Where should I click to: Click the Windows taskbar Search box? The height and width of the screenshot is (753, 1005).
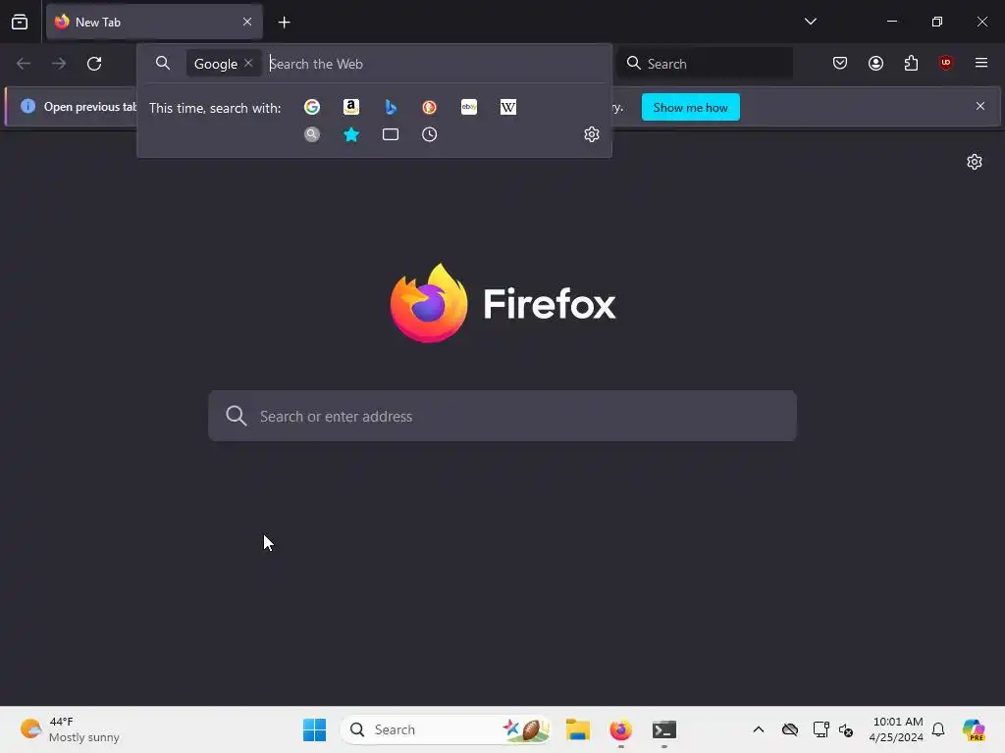[x=447, y=729]
